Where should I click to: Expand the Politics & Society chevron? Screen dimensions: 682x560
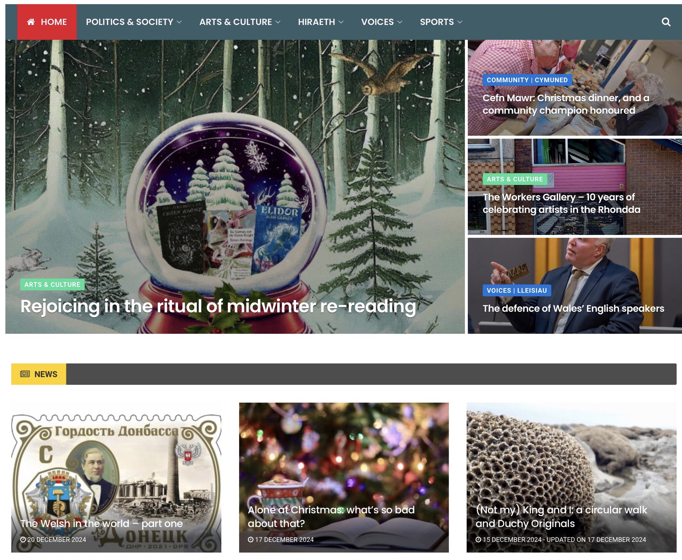[x=179, y=22]
